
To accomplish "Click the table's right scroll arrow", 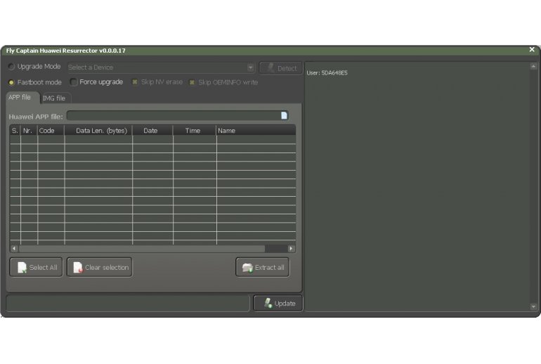I will click(291, 249).
